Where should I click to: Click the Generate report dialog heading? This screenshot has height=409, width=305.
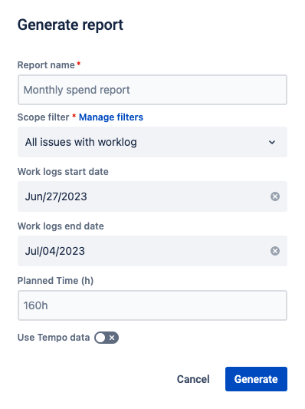click(x=71, y=25)
